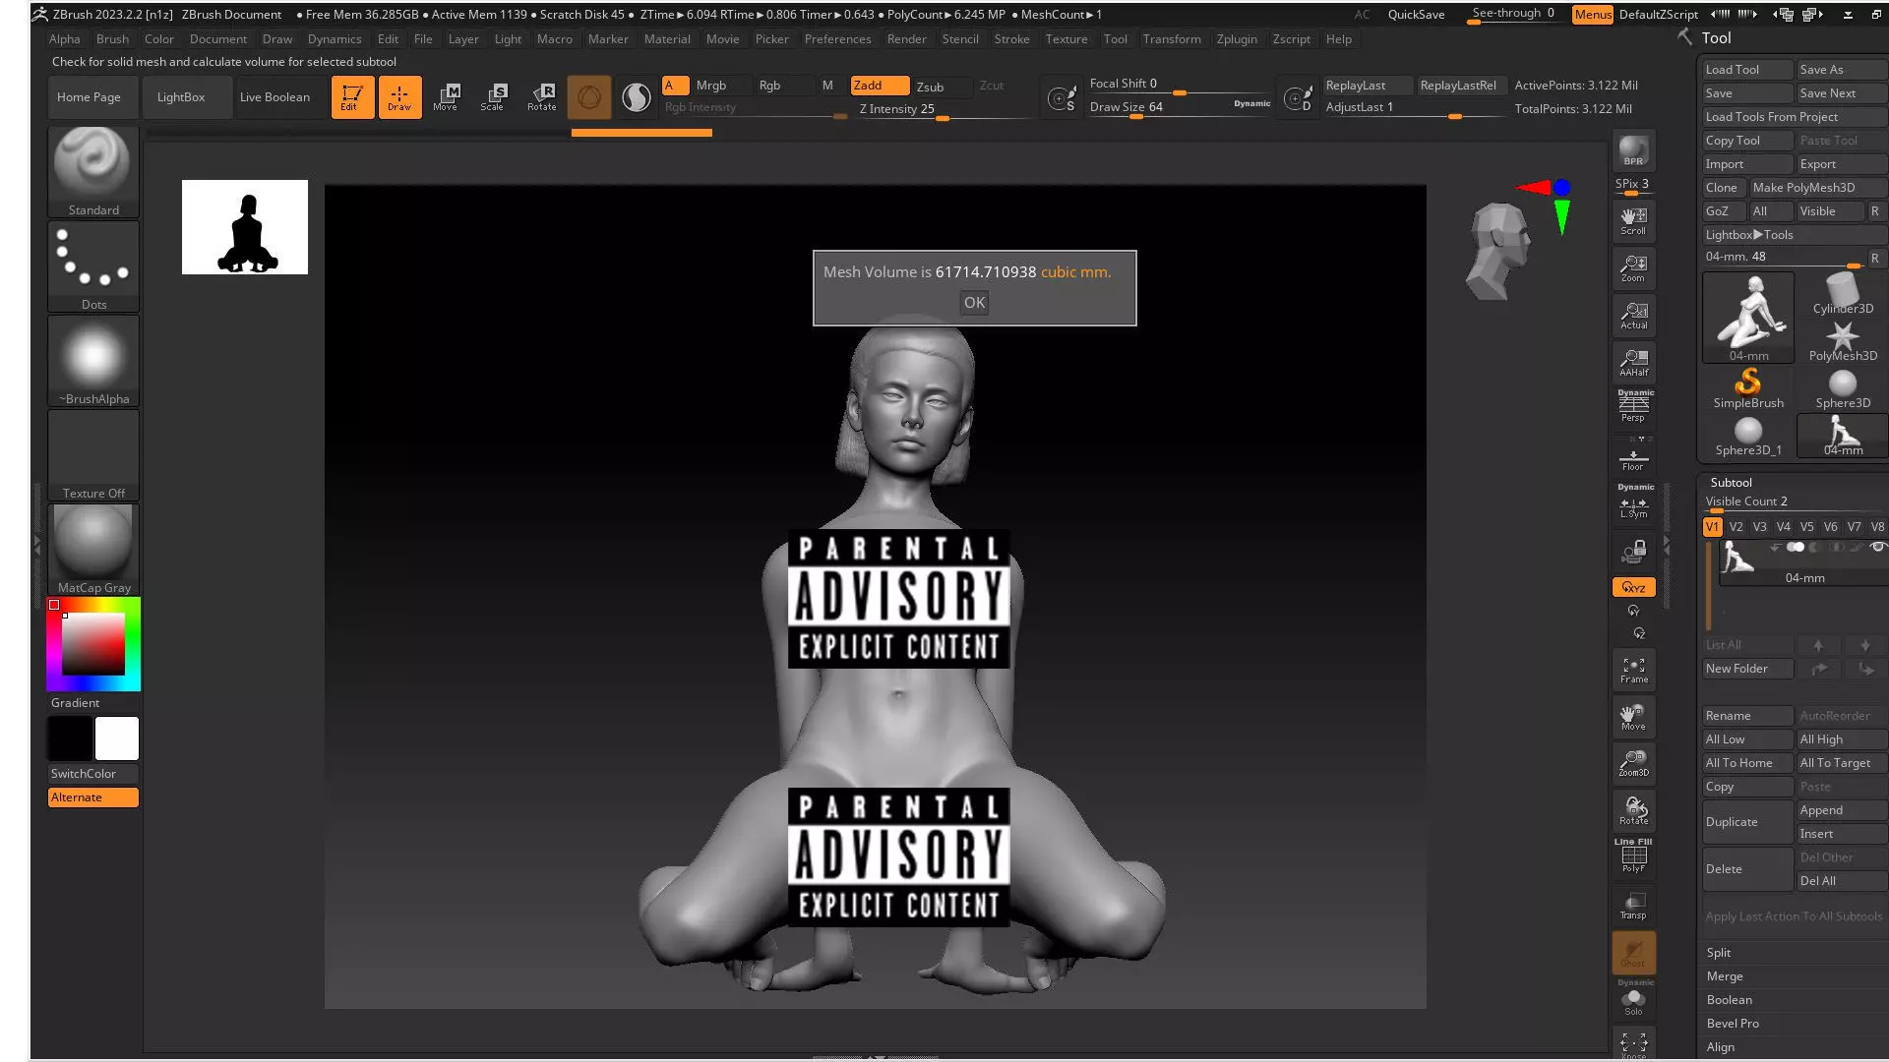
Task: Toggle Solo mode
Action: tap(1633, 1000)
